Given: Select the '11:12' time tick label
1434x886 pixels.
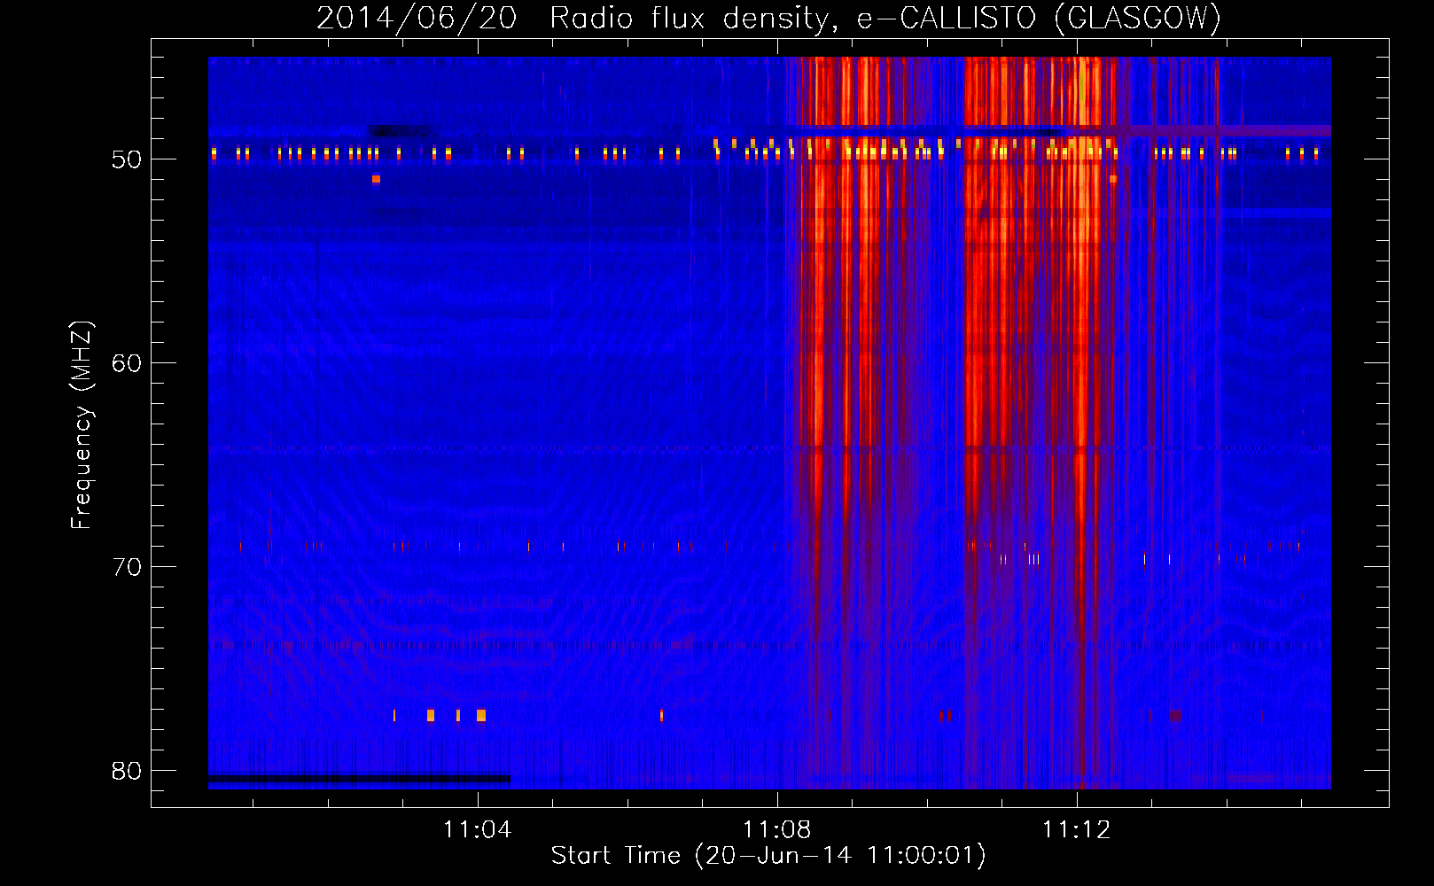Looking at the screenshot, I should pyautogui.click(x=1077, y=830).
